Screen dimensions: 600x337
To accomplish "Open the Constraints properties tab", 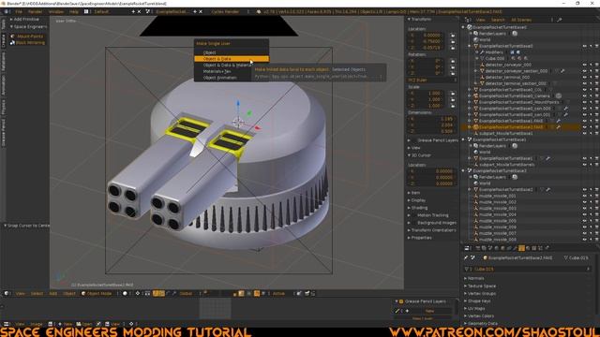I will (509, 248).
